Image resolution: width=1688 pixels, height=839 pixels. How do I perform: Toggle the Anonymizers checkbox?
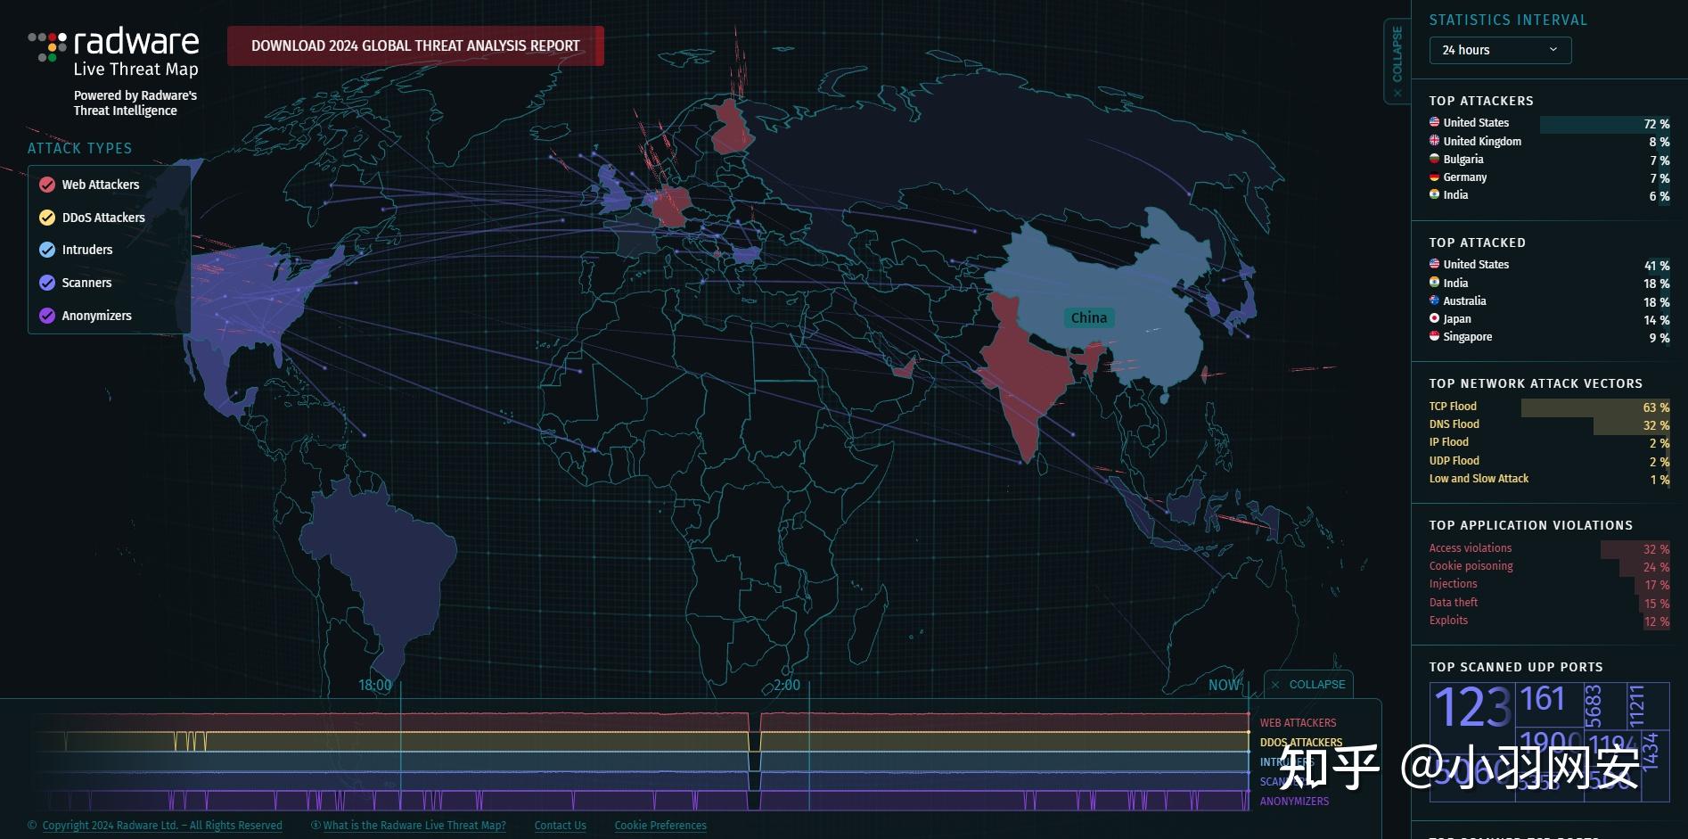pyautogui.click(x=47, y=316)
